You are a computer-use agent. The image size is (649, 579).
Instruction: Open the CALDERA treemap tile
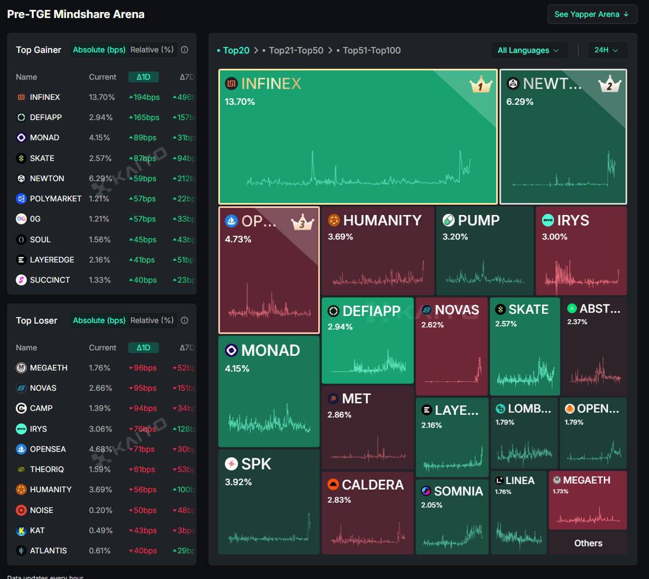coord(367,513)
